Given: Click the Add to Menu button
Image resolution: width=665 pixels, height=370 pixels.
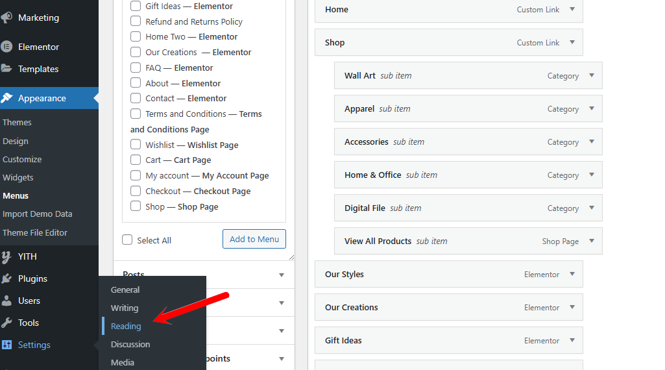Looking at the screenshot, I should (x=254, y=239).
